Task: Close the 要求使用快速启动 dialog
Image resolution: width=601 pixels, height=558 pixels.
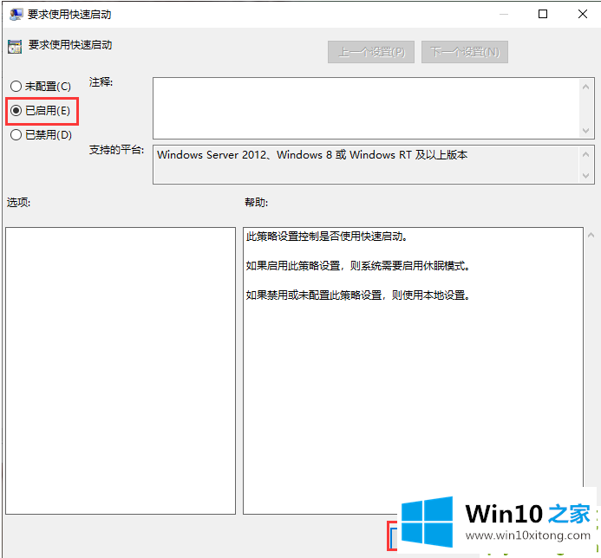Action: [581, 14]
